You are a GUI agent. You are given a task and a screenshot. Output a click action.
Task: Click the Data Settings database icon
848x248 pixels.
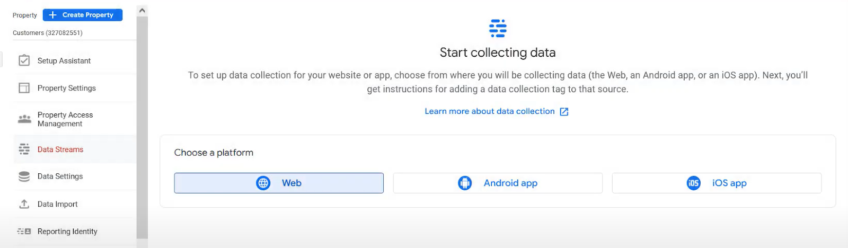24,176
